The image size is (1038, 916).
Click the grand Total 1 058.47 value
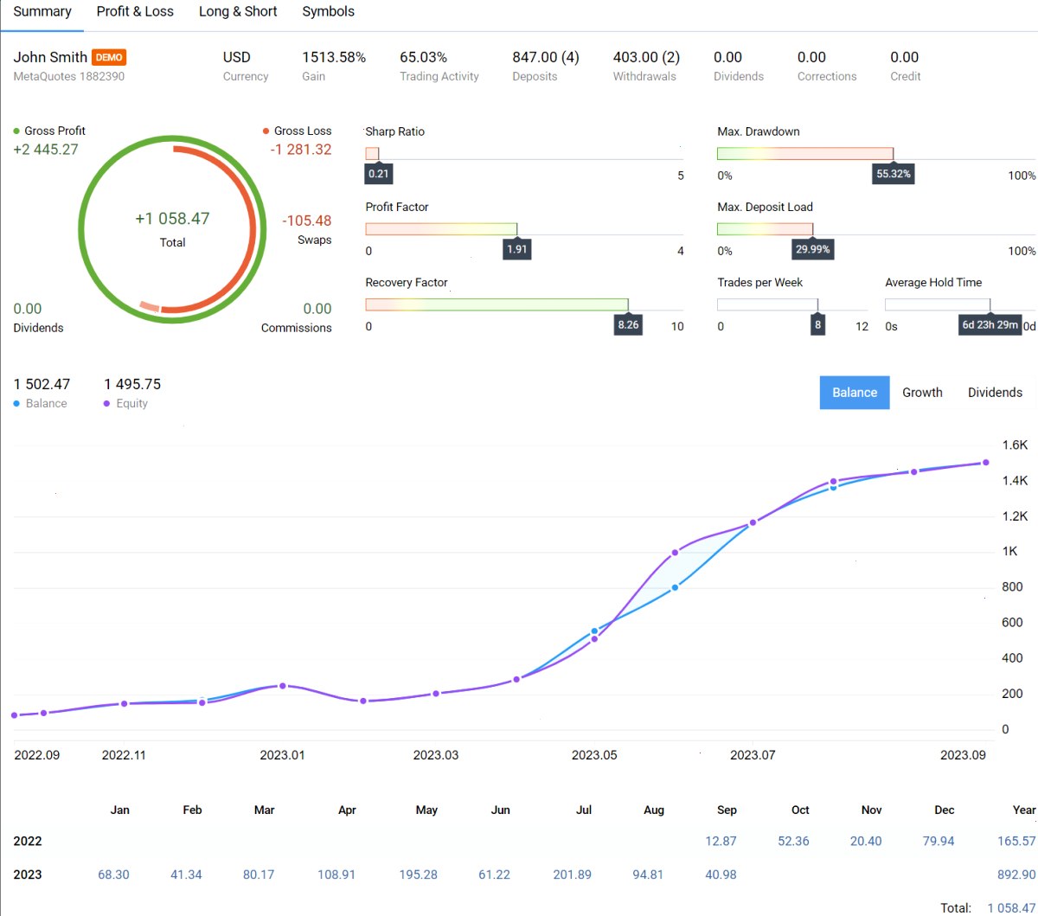tap(1011, 908)
